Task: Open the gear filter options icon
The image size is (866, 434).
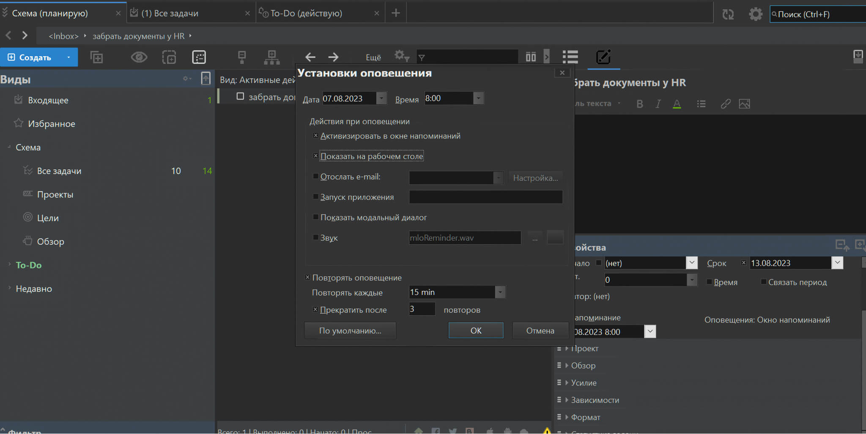Action: click(401, 56)
